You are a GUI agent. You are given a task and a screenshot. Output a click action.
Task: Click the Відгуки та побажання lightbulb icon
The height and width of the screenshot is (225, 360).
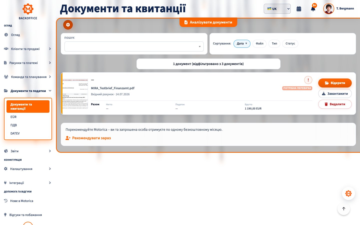tap(5, 215)
